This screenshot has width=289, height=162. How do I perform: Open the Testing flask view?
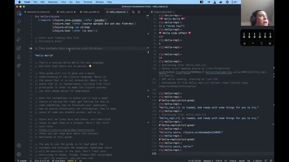[x=19, y=57]
